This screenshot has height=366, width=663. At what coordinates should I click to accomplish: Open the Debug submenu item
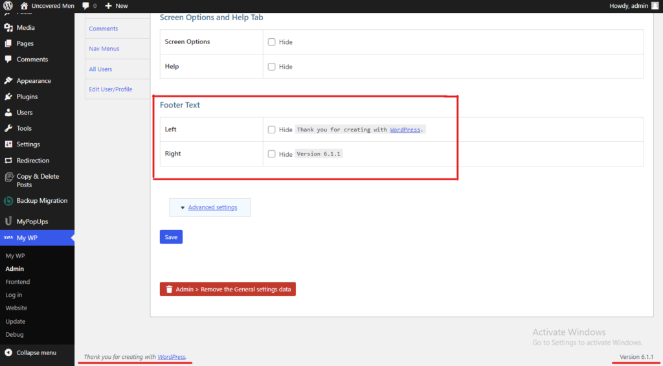pyautogui.click(x=14, y=335)
